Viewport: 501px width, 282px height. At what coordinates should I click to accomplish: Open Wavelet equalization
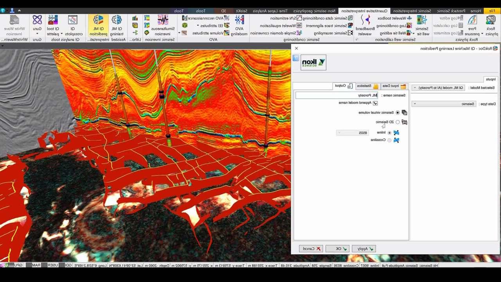pos(281,25)
